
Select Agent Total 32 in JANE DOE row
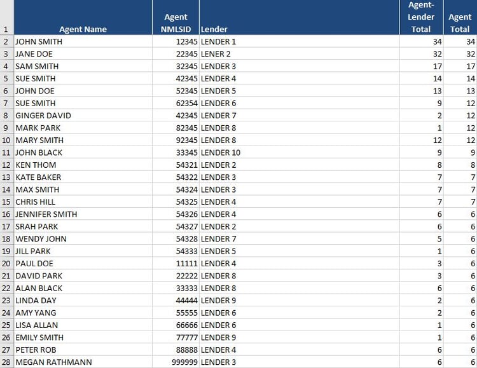(x=460, y=54)
